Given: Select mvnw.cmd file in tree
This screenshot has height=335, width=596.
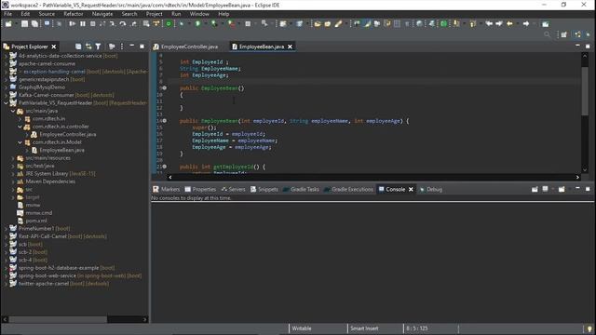Looking at the screenshot, I should coord(39,213).
